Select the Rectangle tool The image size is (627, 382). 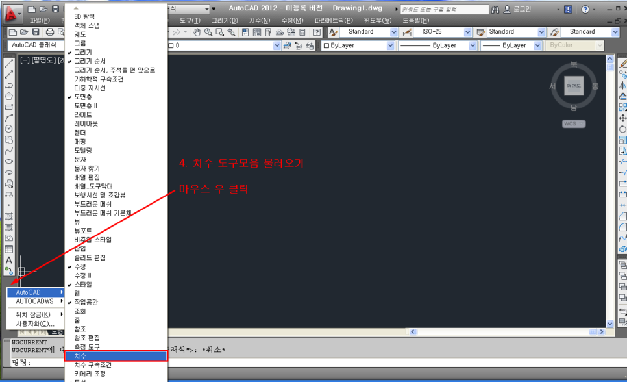(9, 107)
